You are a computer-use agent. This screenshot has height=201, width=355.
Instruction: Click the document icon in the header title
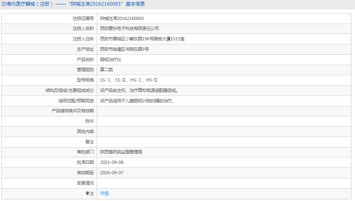pyautogui.click(x=4, y=4)
